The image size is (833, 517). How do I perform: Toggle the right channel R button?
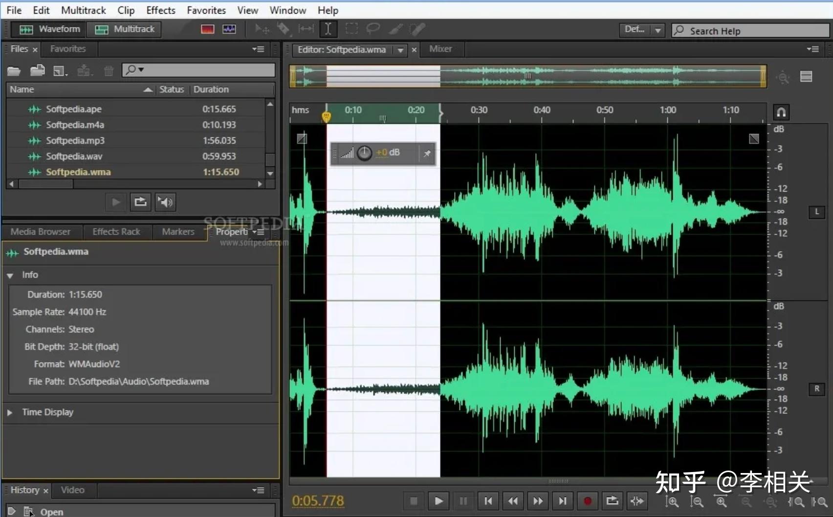pyautogui.click(x=816, y=389)
